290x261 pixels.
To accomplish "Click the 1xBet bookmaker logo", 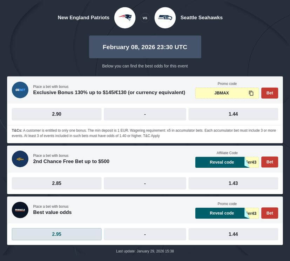I will pos(20,90).
